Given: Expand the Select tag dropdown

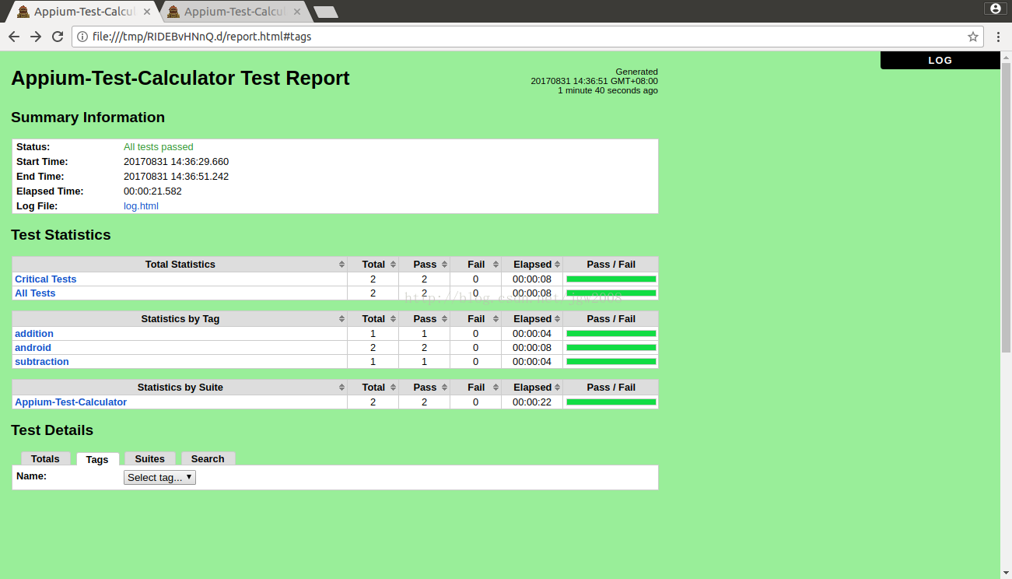Looking at the screenshot, I should [x=159, y=477].
